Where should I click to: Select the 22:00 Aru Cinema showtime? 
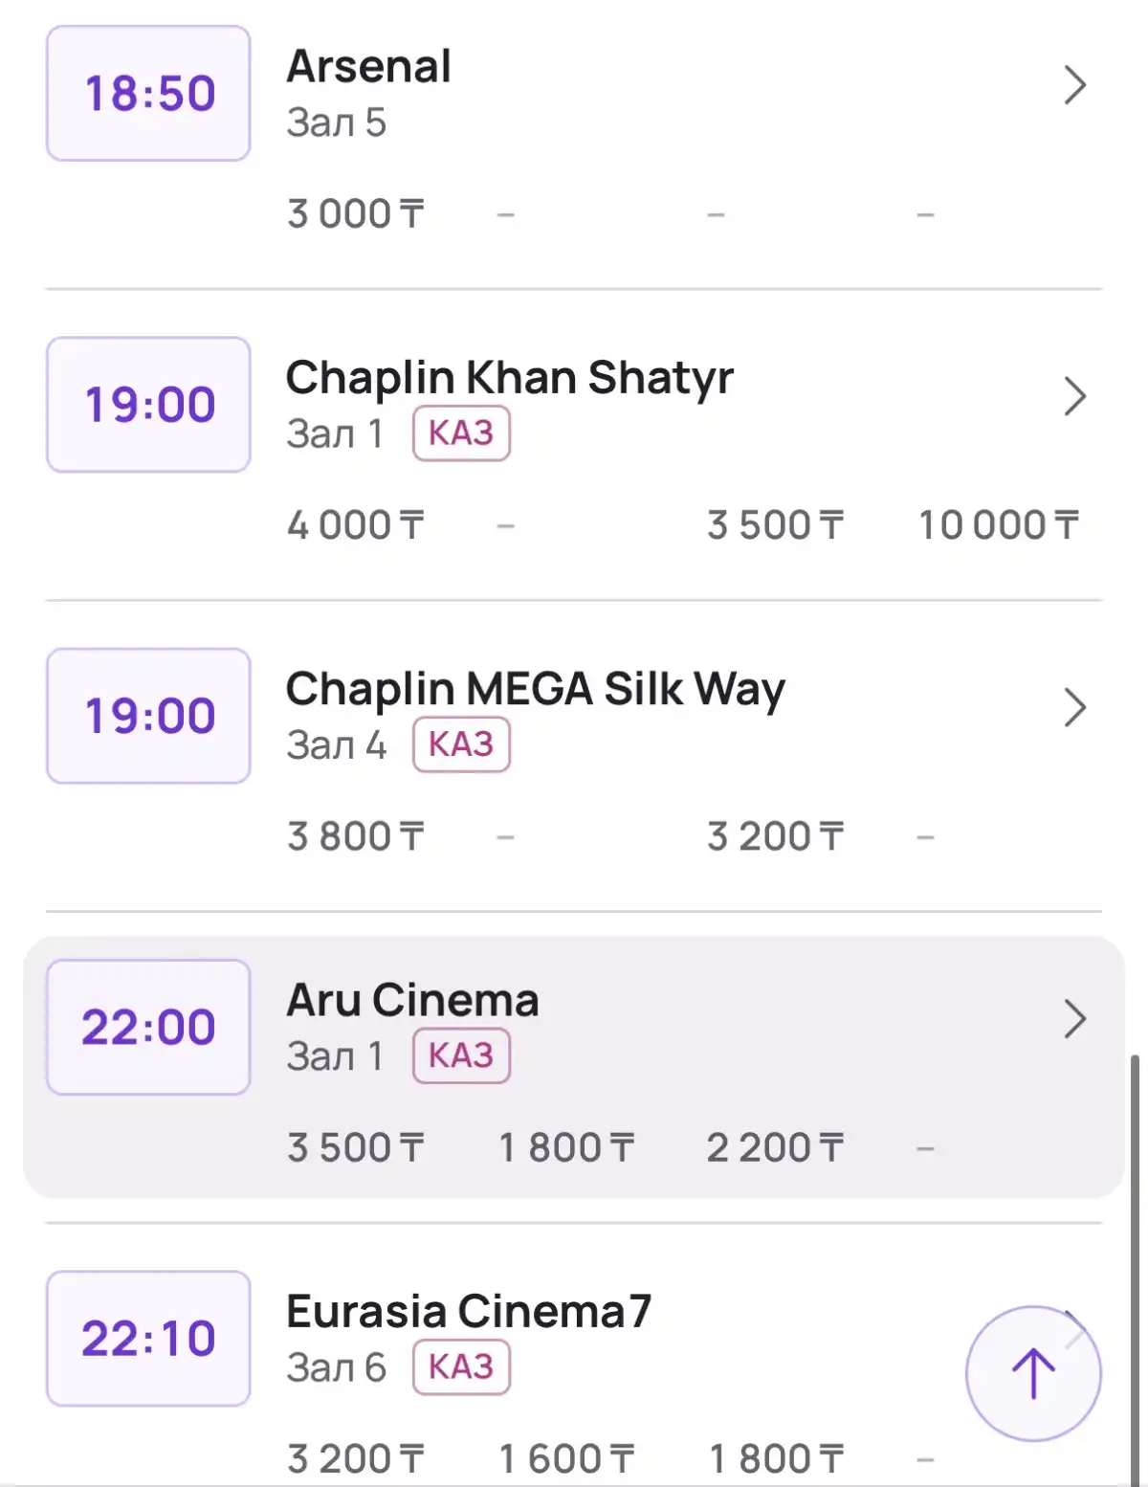click(148, 1027)
